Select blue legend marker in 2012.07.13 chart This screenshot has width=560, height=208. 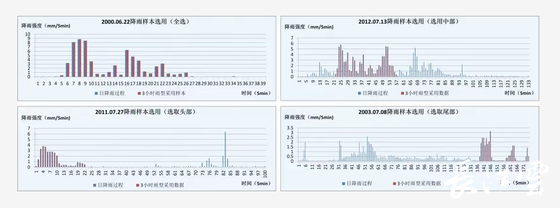click(x=359, y=93)
